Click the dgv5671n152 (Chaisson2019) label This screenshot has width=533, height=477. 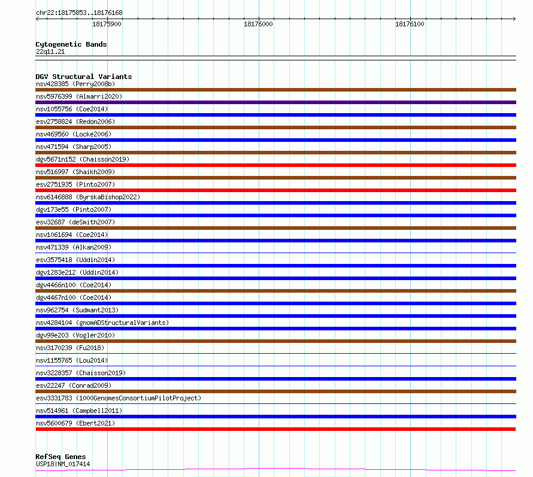click(x=83, y=159)
